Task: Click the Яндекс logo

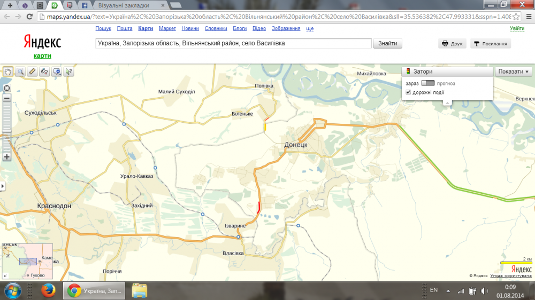Action: [x=42, y=42]
